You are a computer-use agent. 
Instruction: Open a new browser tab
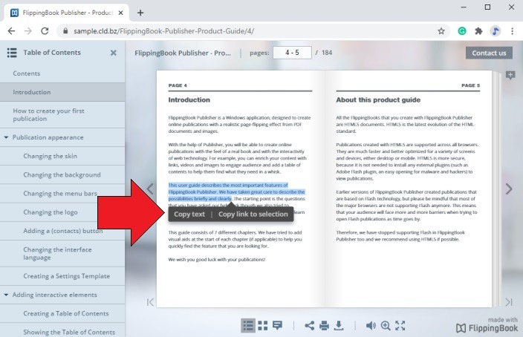coord(140,13)
